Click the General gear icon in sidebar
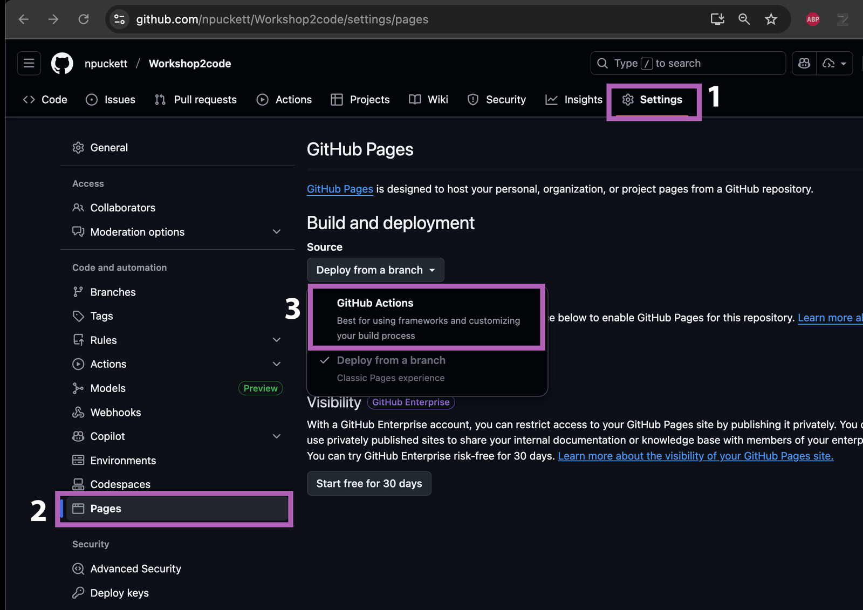The image size is (863, 610). 78,148
